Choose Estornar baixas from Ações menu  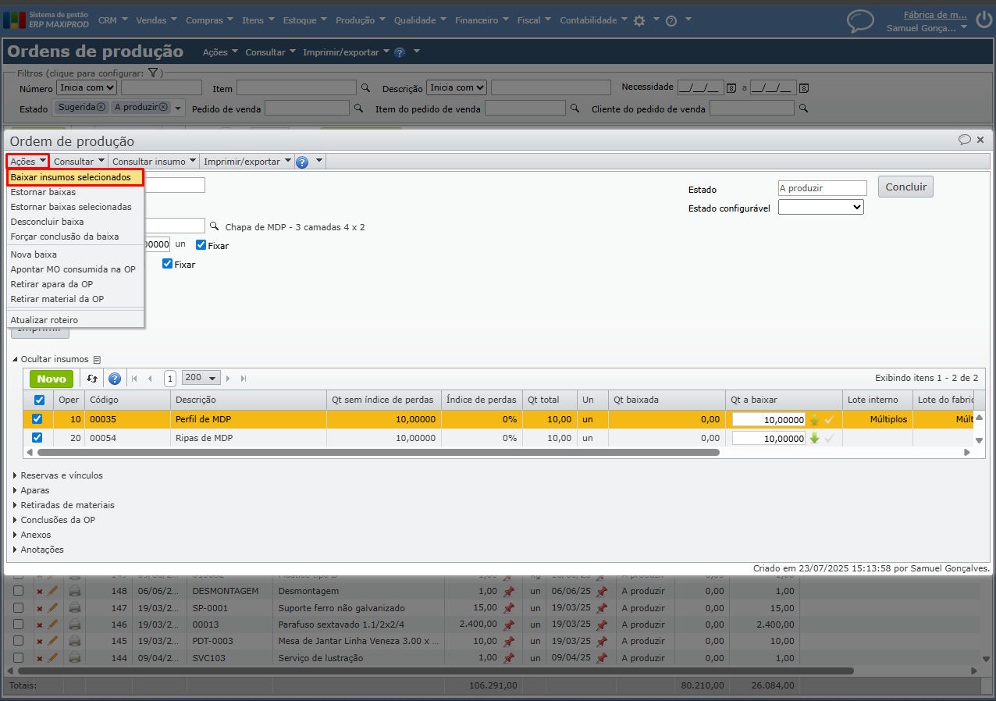pos(44,192)
